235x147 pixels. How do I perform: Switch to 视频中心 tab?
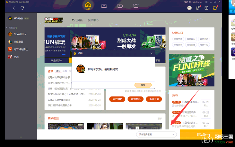(93, 20)
